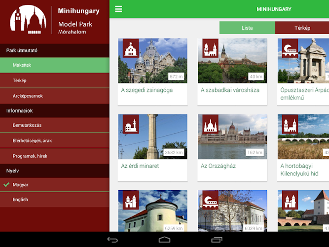Switch to the Térkép tab
This screenshot has width=329, height=247.
pyautogui.click(x=302, y=28)
